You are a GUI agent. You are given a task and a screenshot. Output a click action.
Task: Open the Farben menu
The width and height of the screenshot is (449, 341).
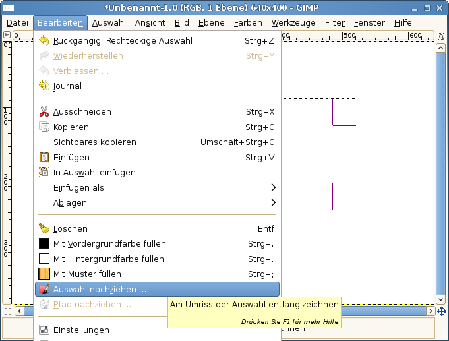point(248,23)
